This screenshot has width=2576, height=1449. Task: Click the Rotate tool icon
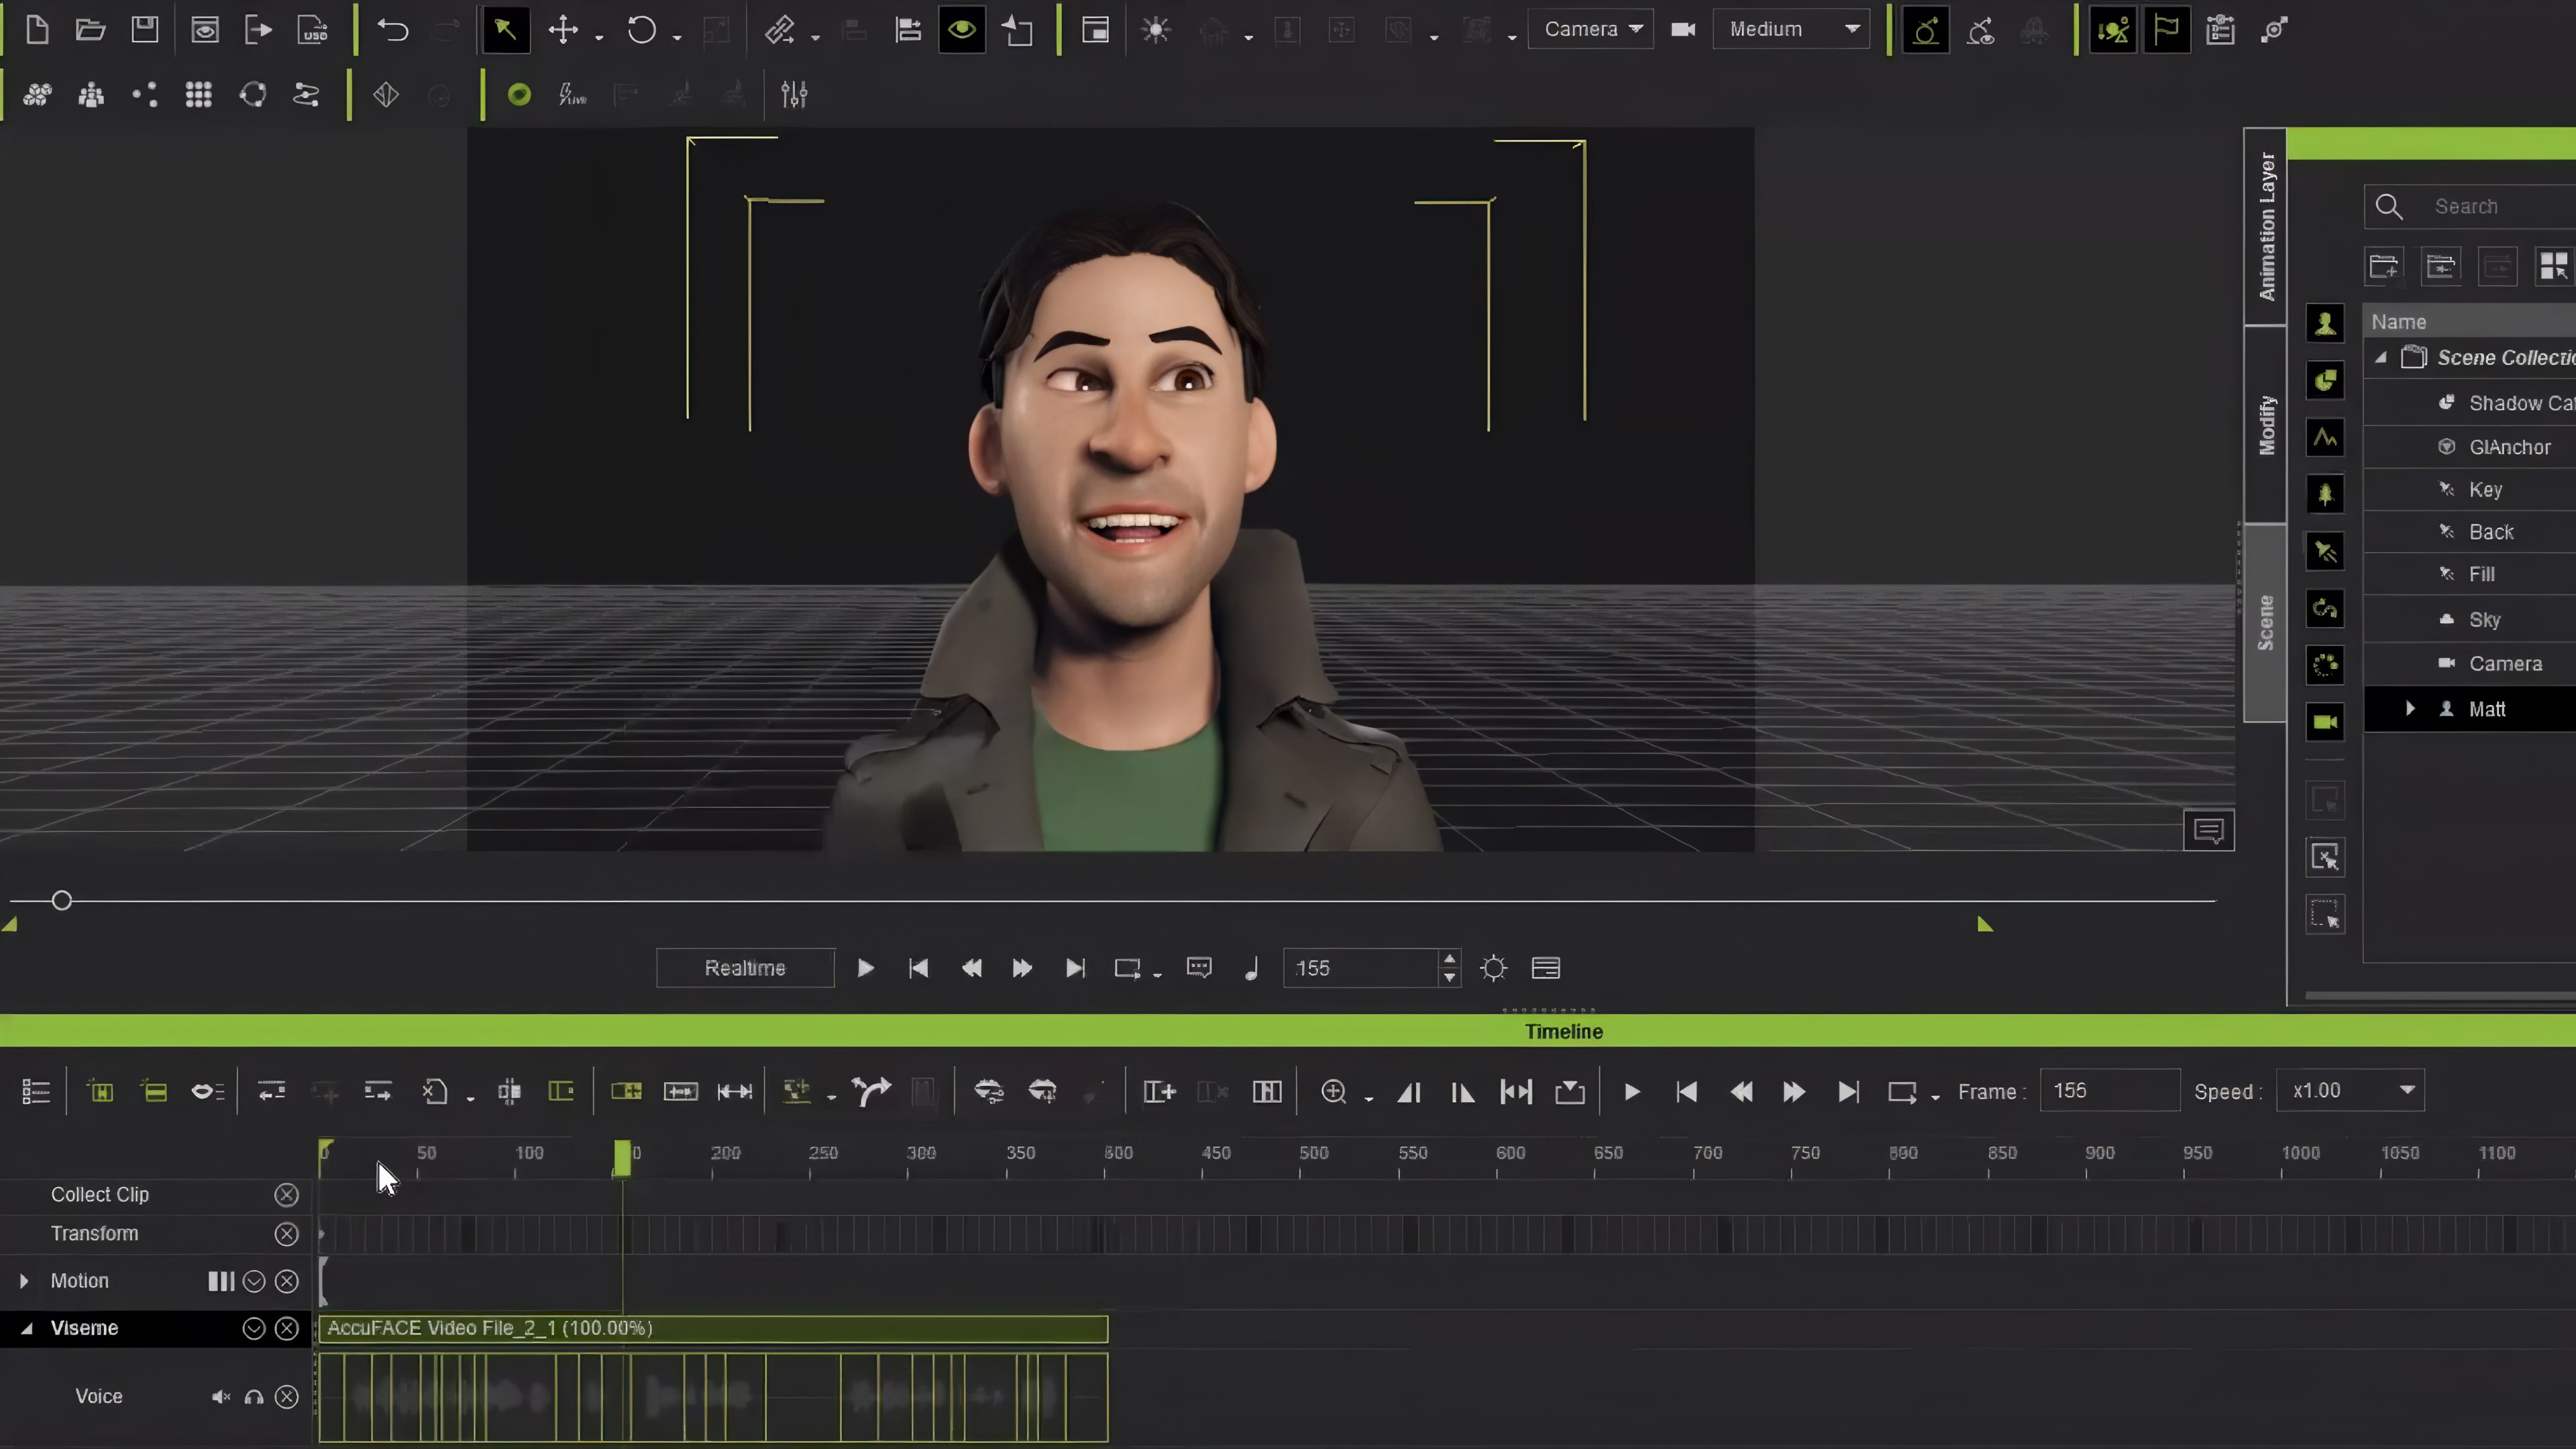point(641,30)
